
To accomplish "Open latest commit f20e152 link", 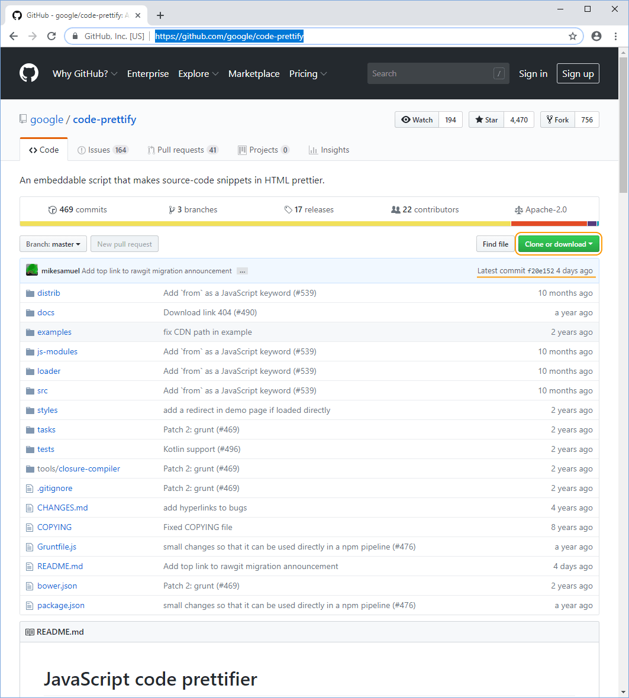I will coord(541,271).
